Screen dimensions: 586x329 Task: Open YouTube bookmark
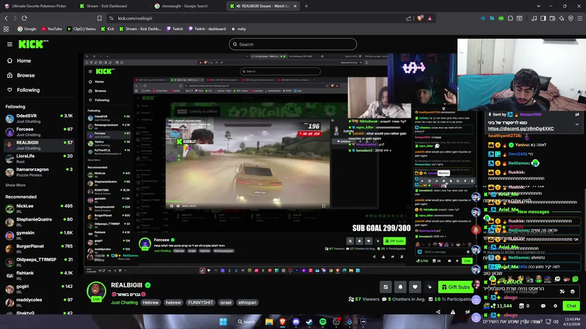pos(51,29)
